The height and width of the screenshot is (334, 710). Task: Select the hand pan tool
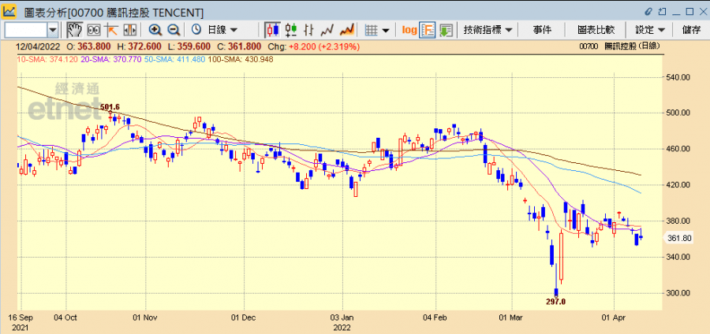coord(75,30)
